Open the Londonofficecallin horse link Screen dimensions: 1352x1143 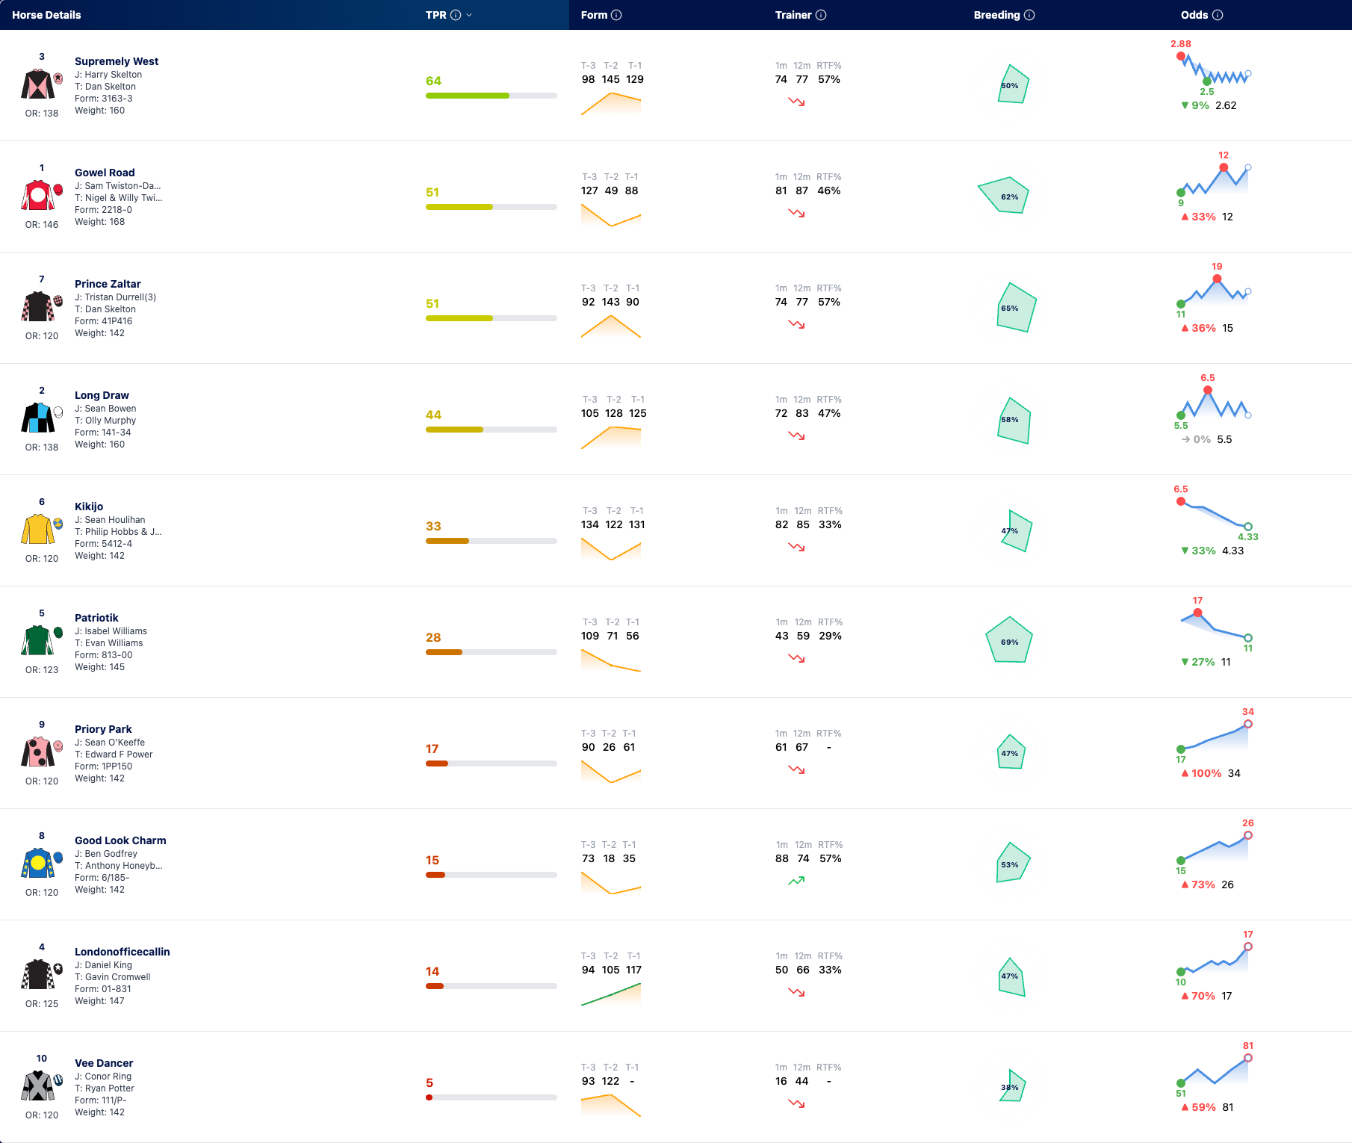point(123,952)
